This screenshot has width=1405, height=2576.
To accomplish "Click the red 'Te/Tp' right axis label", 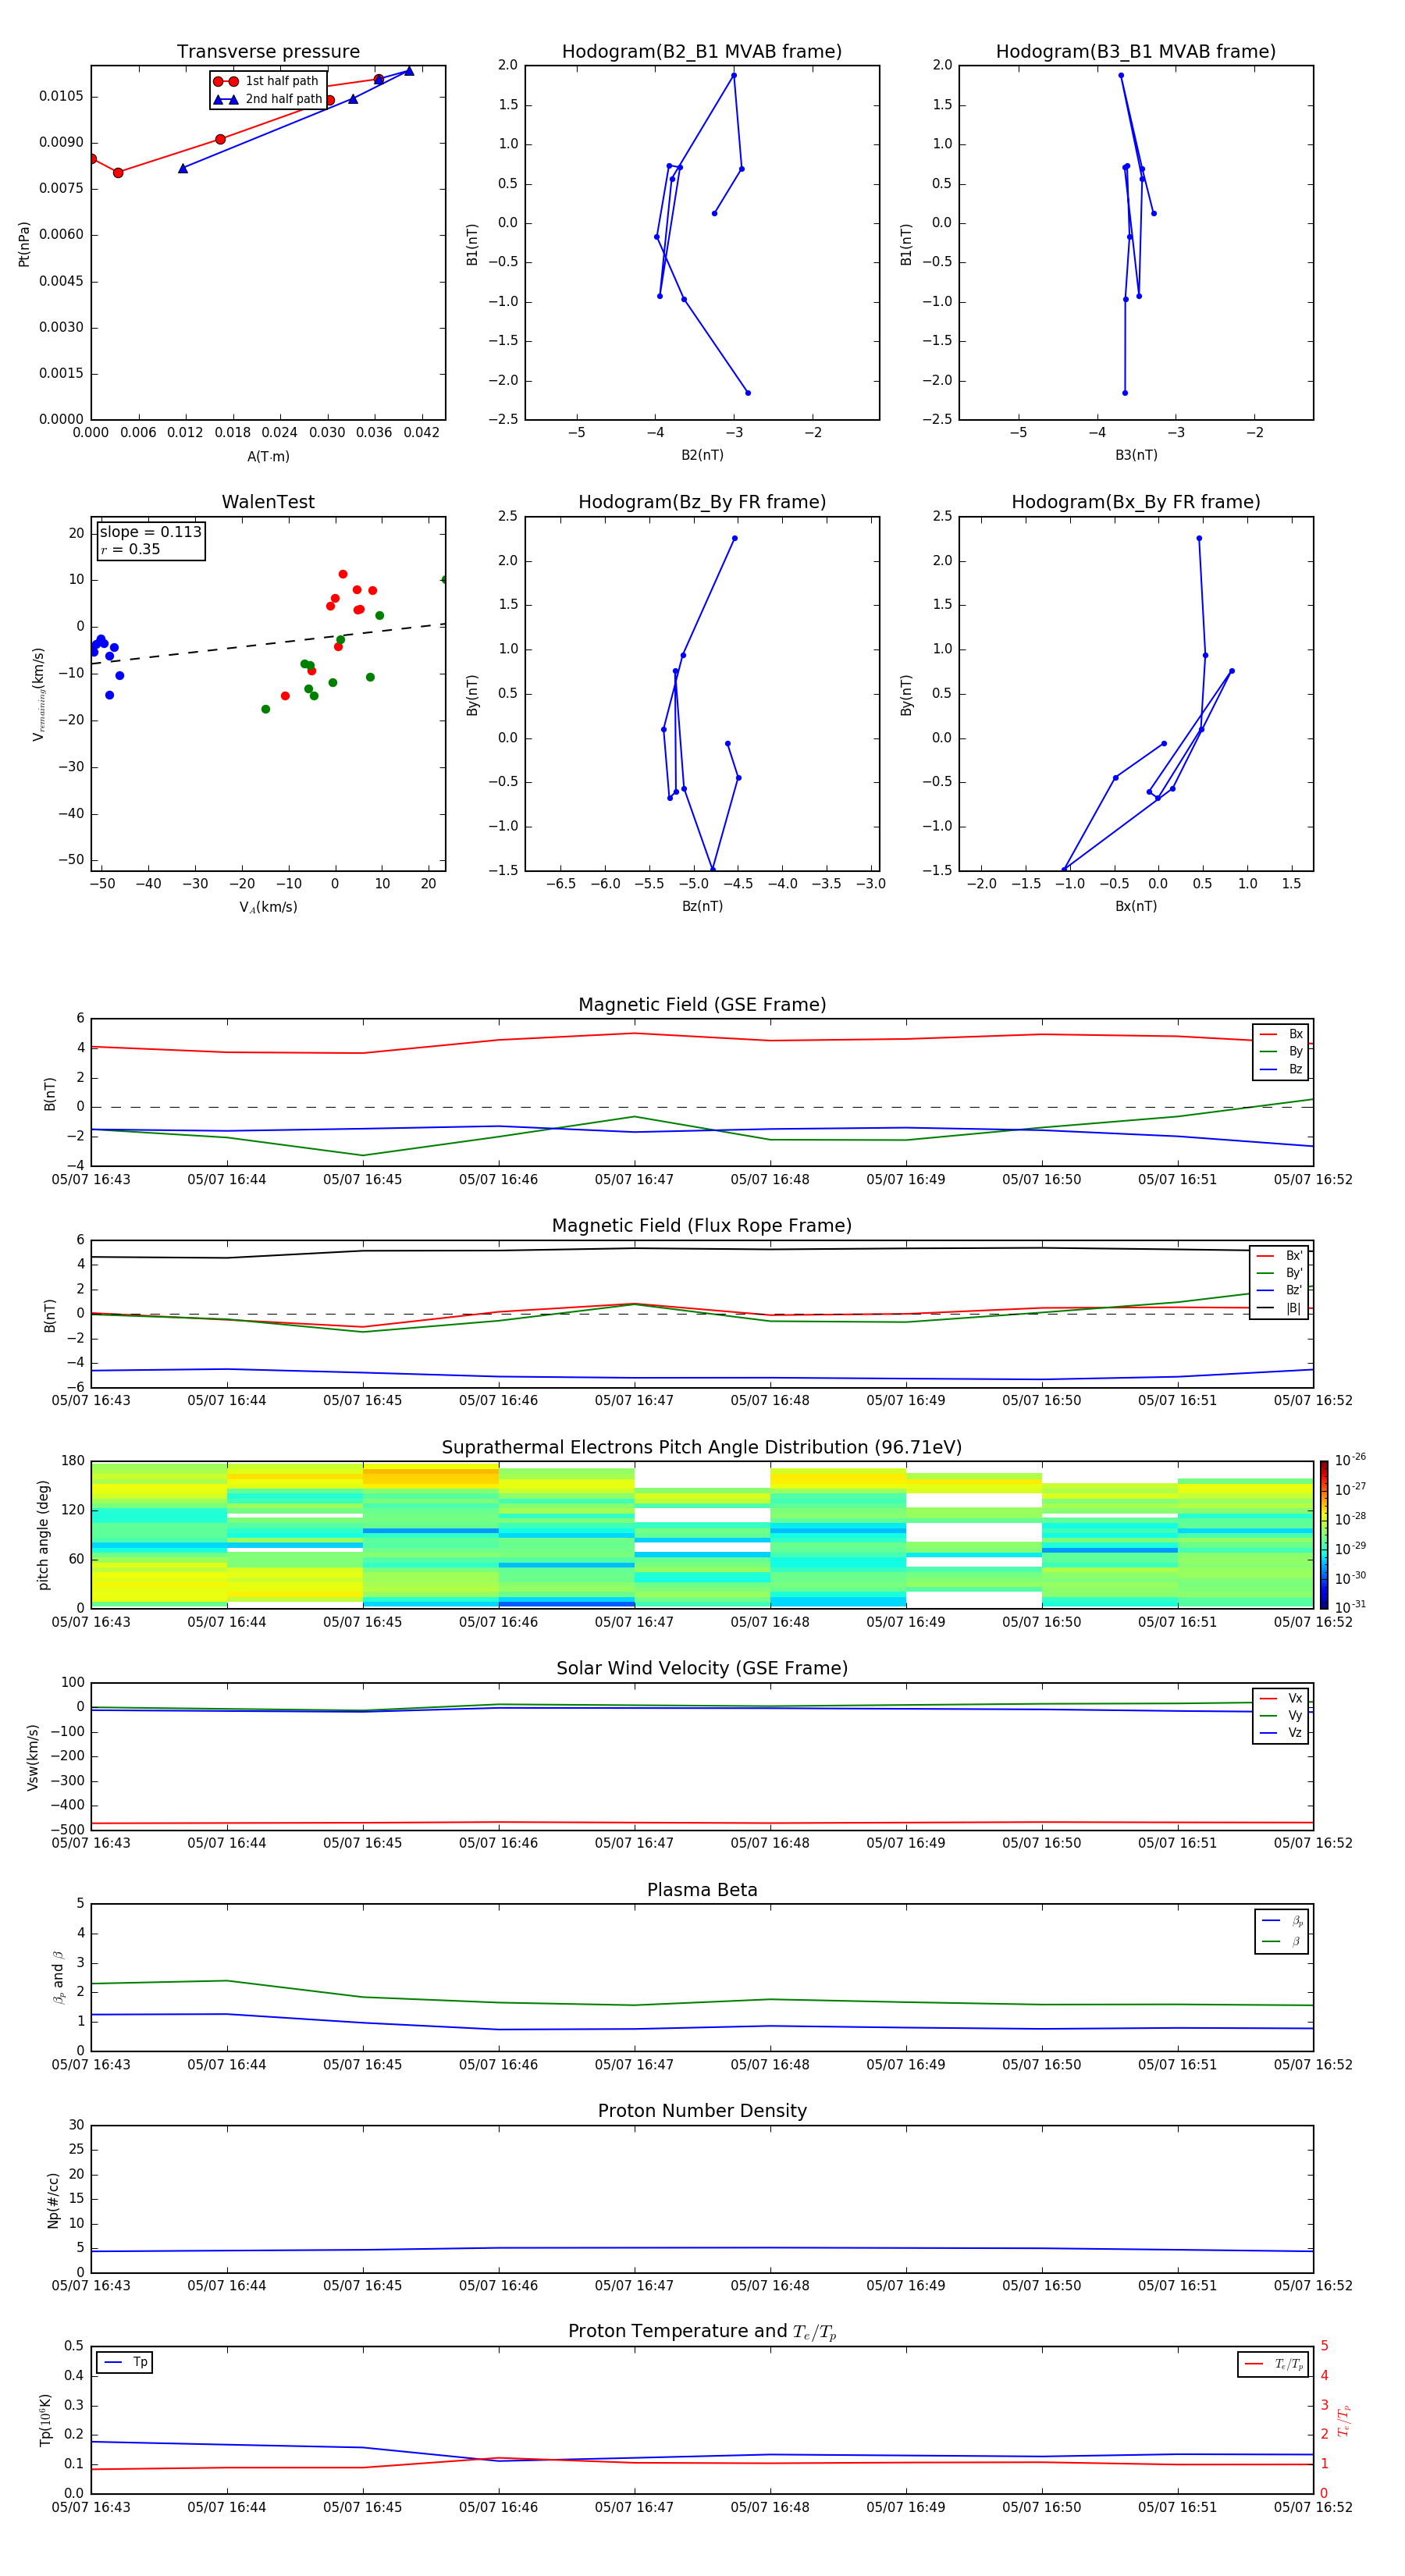I will (1344, 2421).
